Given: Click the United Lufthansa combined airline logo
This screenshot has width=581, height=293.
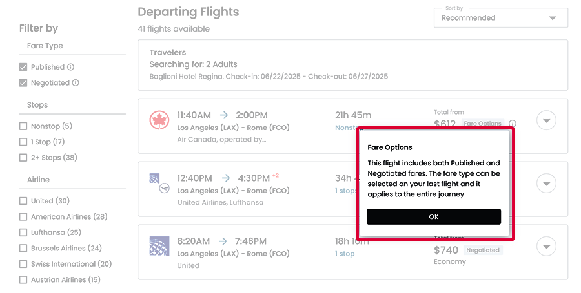Looking at the screenshot, I should point(159,183).
